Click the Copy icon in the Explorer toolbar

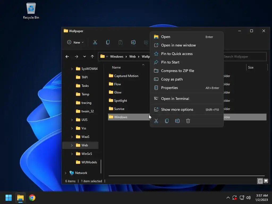(x=108, y=42)
